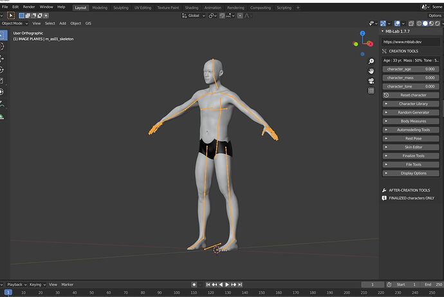Choose the Invert selection mode icon
Screen dimensions: 444x297
point(40,15)
